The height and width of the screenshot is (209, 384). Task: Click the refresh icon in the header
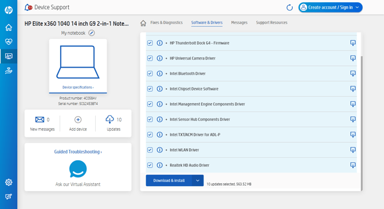click(x=289, y=7)
